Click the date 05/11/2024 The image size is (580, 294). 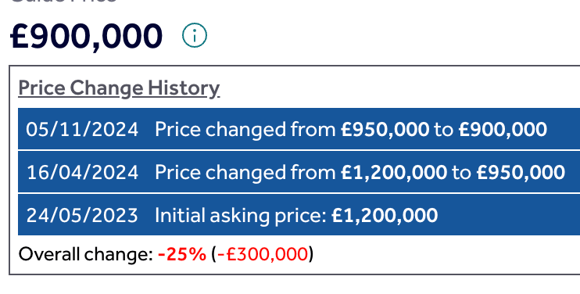[x=82, y=130]
